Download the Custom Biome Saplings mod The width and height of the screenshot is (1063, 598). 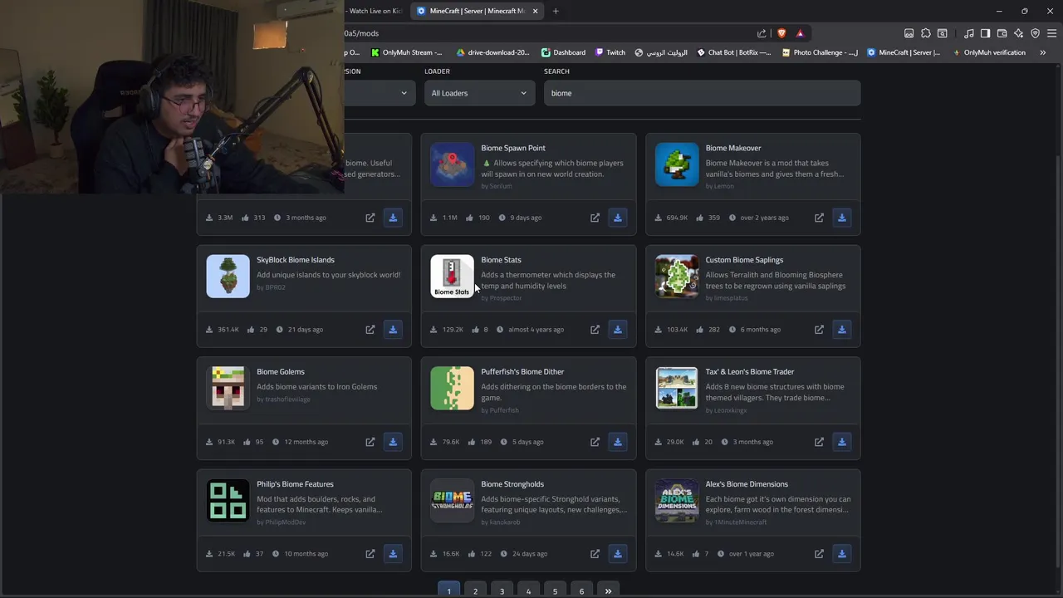[841, 330]
